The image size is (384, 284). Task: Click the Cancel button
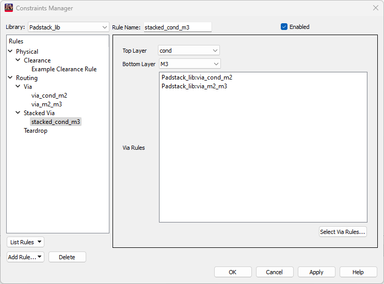coord(275,272)
